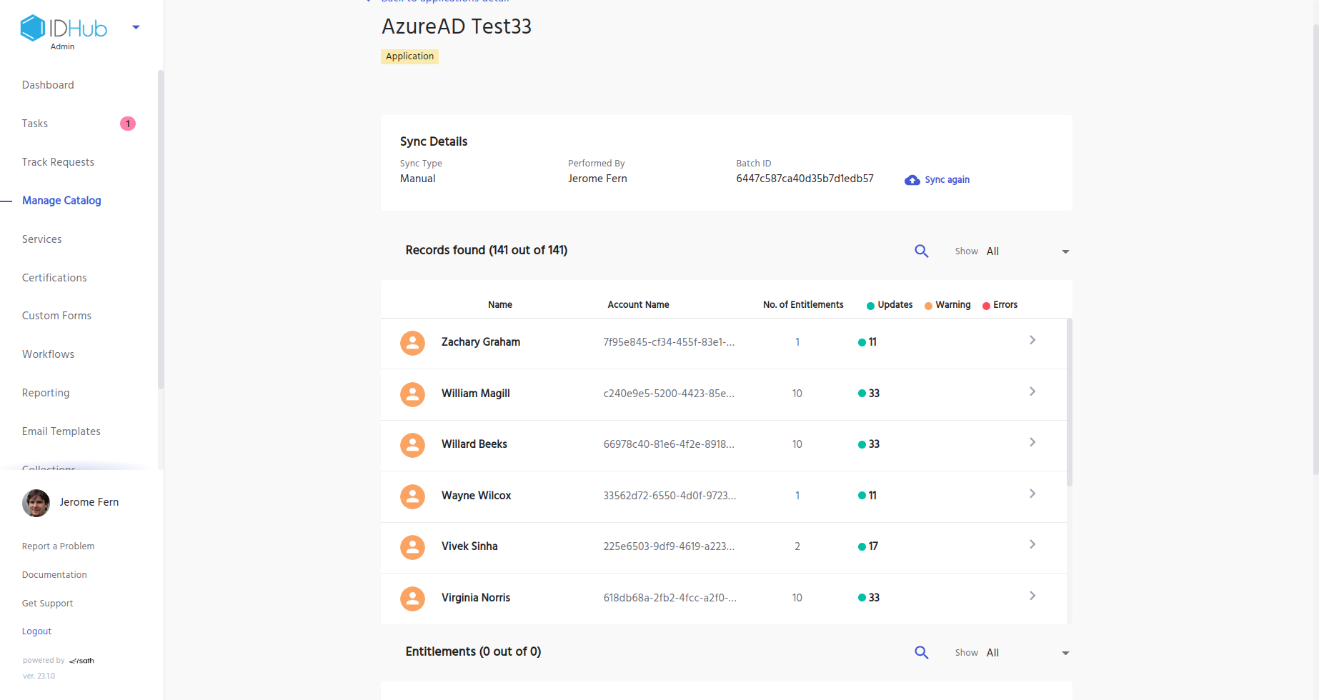Open the Entitlements Show All dropdown

1065,653
